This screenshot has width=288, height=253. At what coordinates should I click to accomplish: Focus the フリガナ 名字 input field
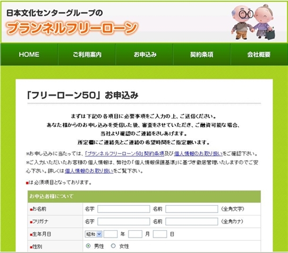tap(123, 221)
